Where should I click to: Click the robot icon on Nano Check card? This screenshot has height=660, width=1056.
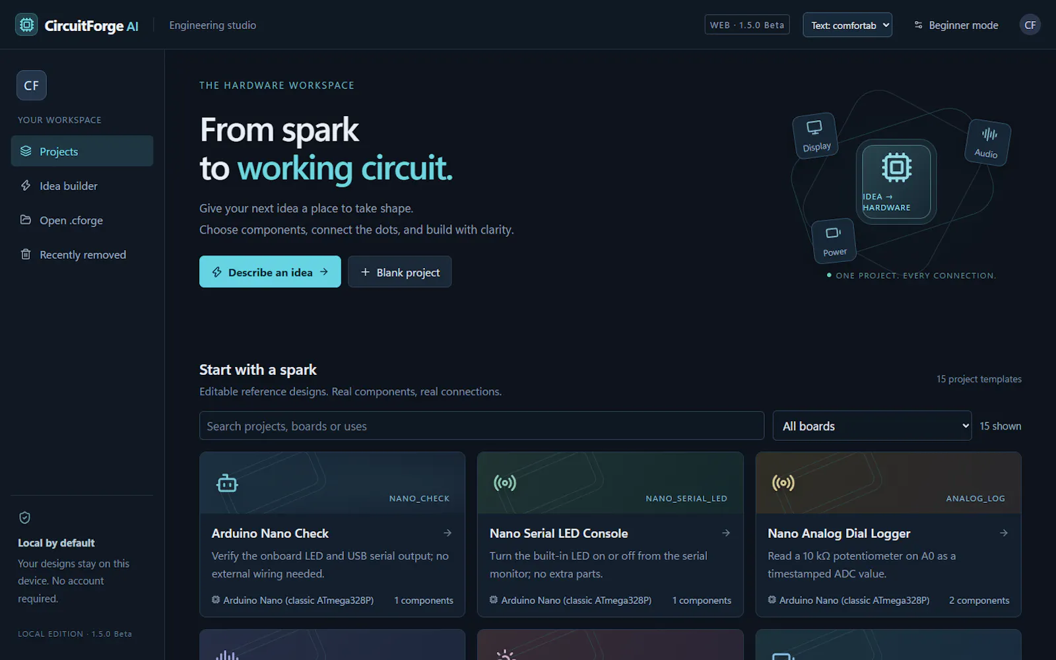pyautogui.click(x=227, y=483)
